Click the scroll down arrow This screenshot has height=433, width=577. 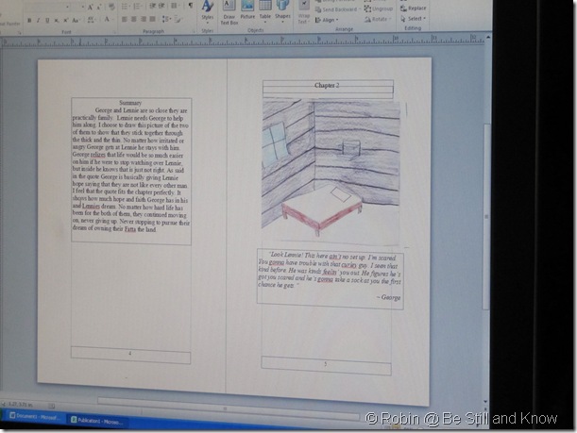pos(485,401)
